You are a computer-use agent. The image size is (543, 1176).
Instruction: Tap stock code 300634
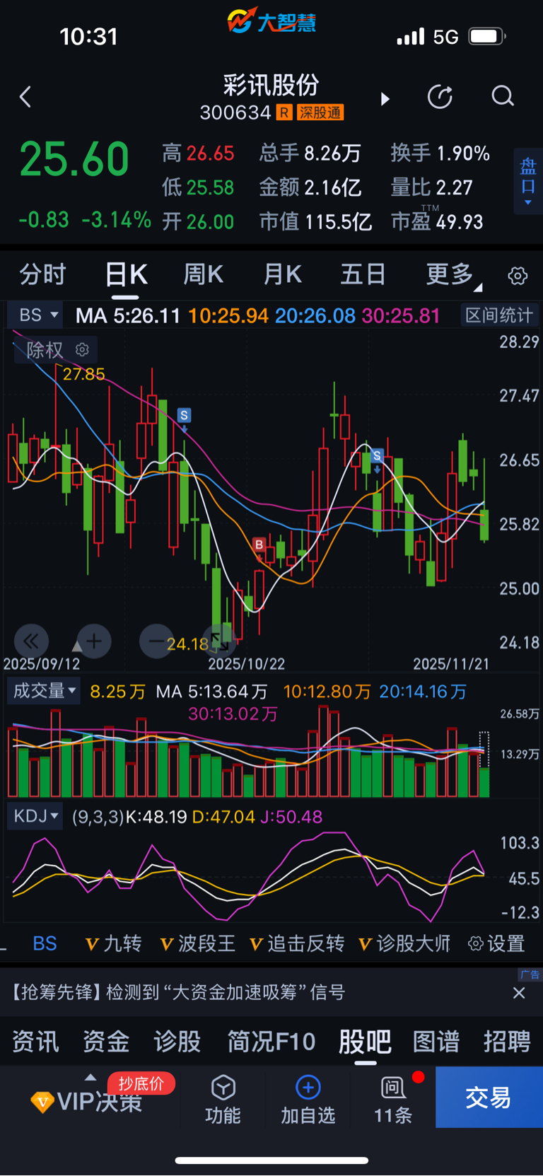(x=235, y=112)
